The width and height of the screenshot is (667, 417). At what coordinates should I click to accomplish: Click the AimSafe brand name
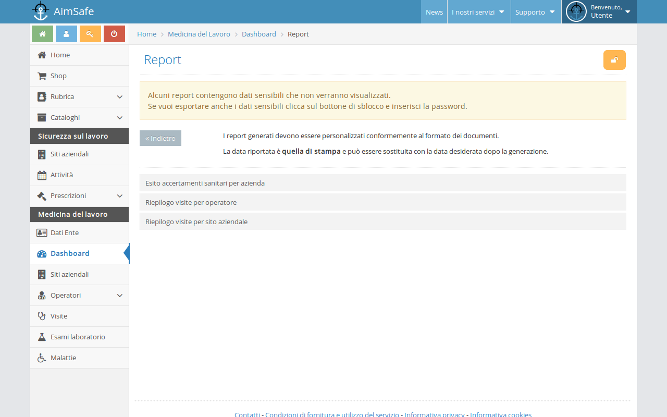click(x=74, y=11)
